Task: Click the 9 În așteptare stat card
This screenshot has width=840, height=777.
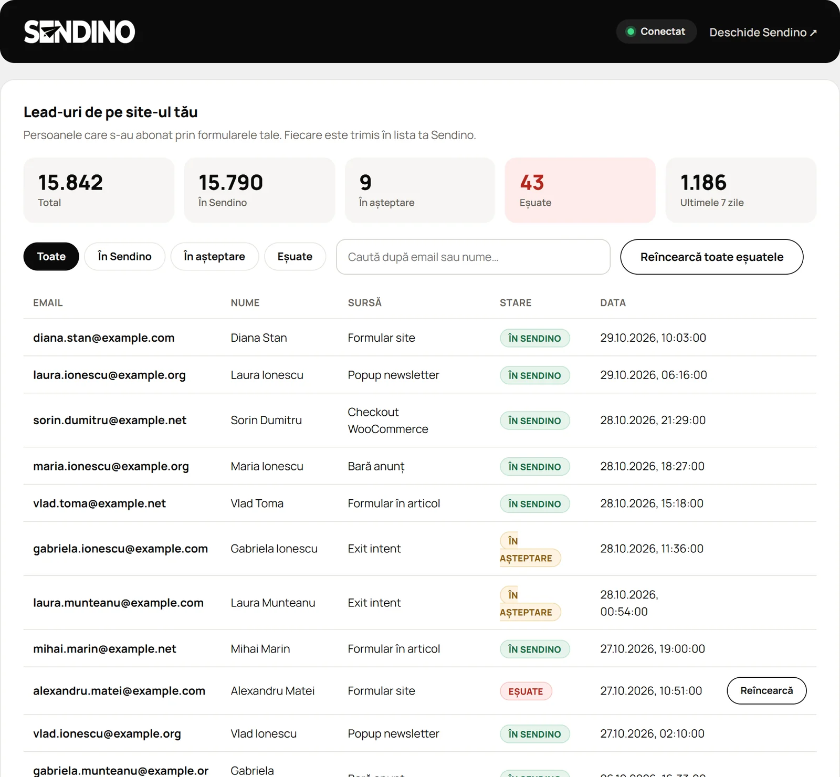Action: click(420, 190)
